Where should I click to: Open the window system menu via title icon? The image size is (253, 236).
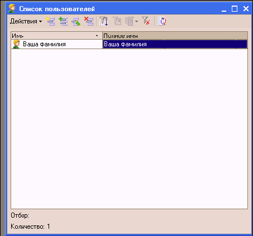[x=12, y=8]
